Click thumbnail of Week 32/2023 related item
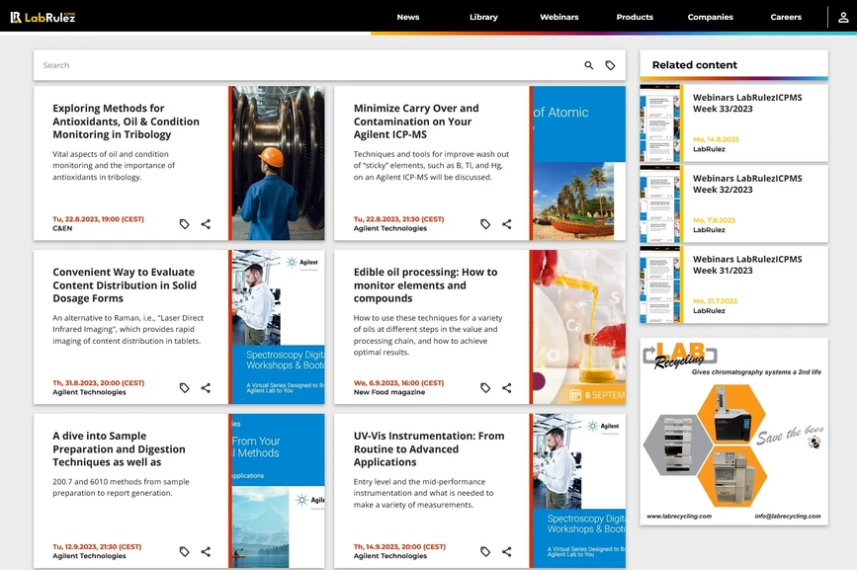The height and width of the screenshot is (570, 857). coord(660,204)
